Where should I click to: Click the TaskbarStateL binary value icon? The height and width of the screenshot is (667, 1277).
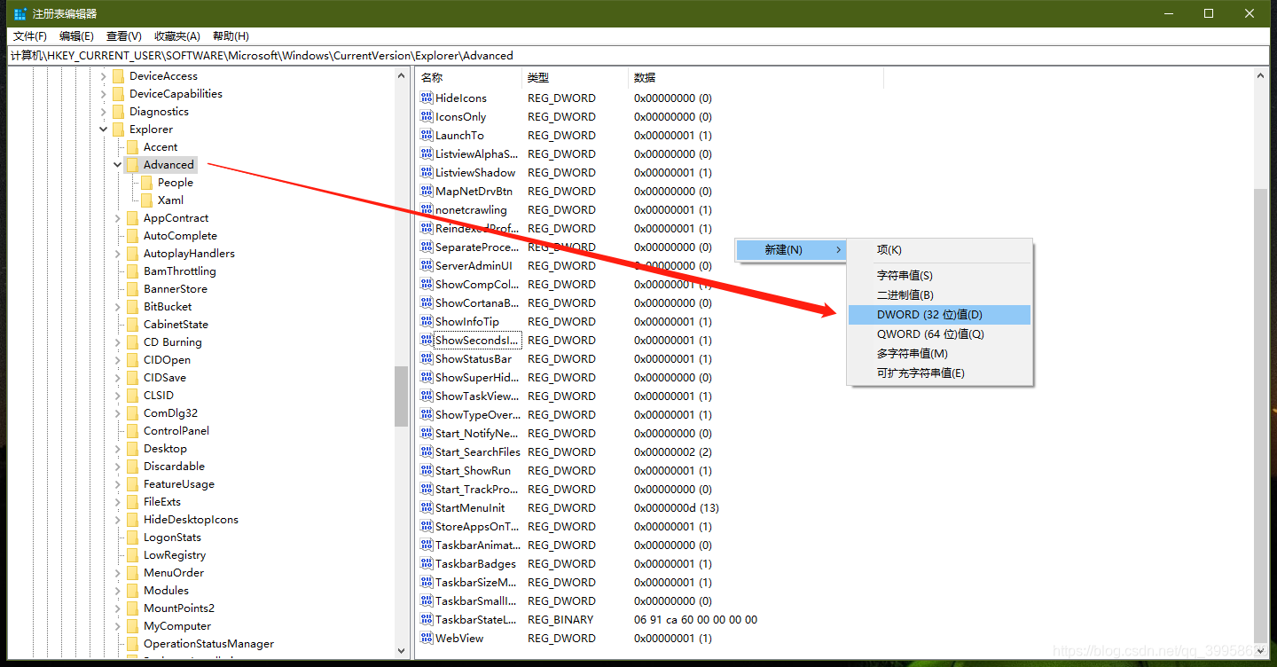click(427, 619)
